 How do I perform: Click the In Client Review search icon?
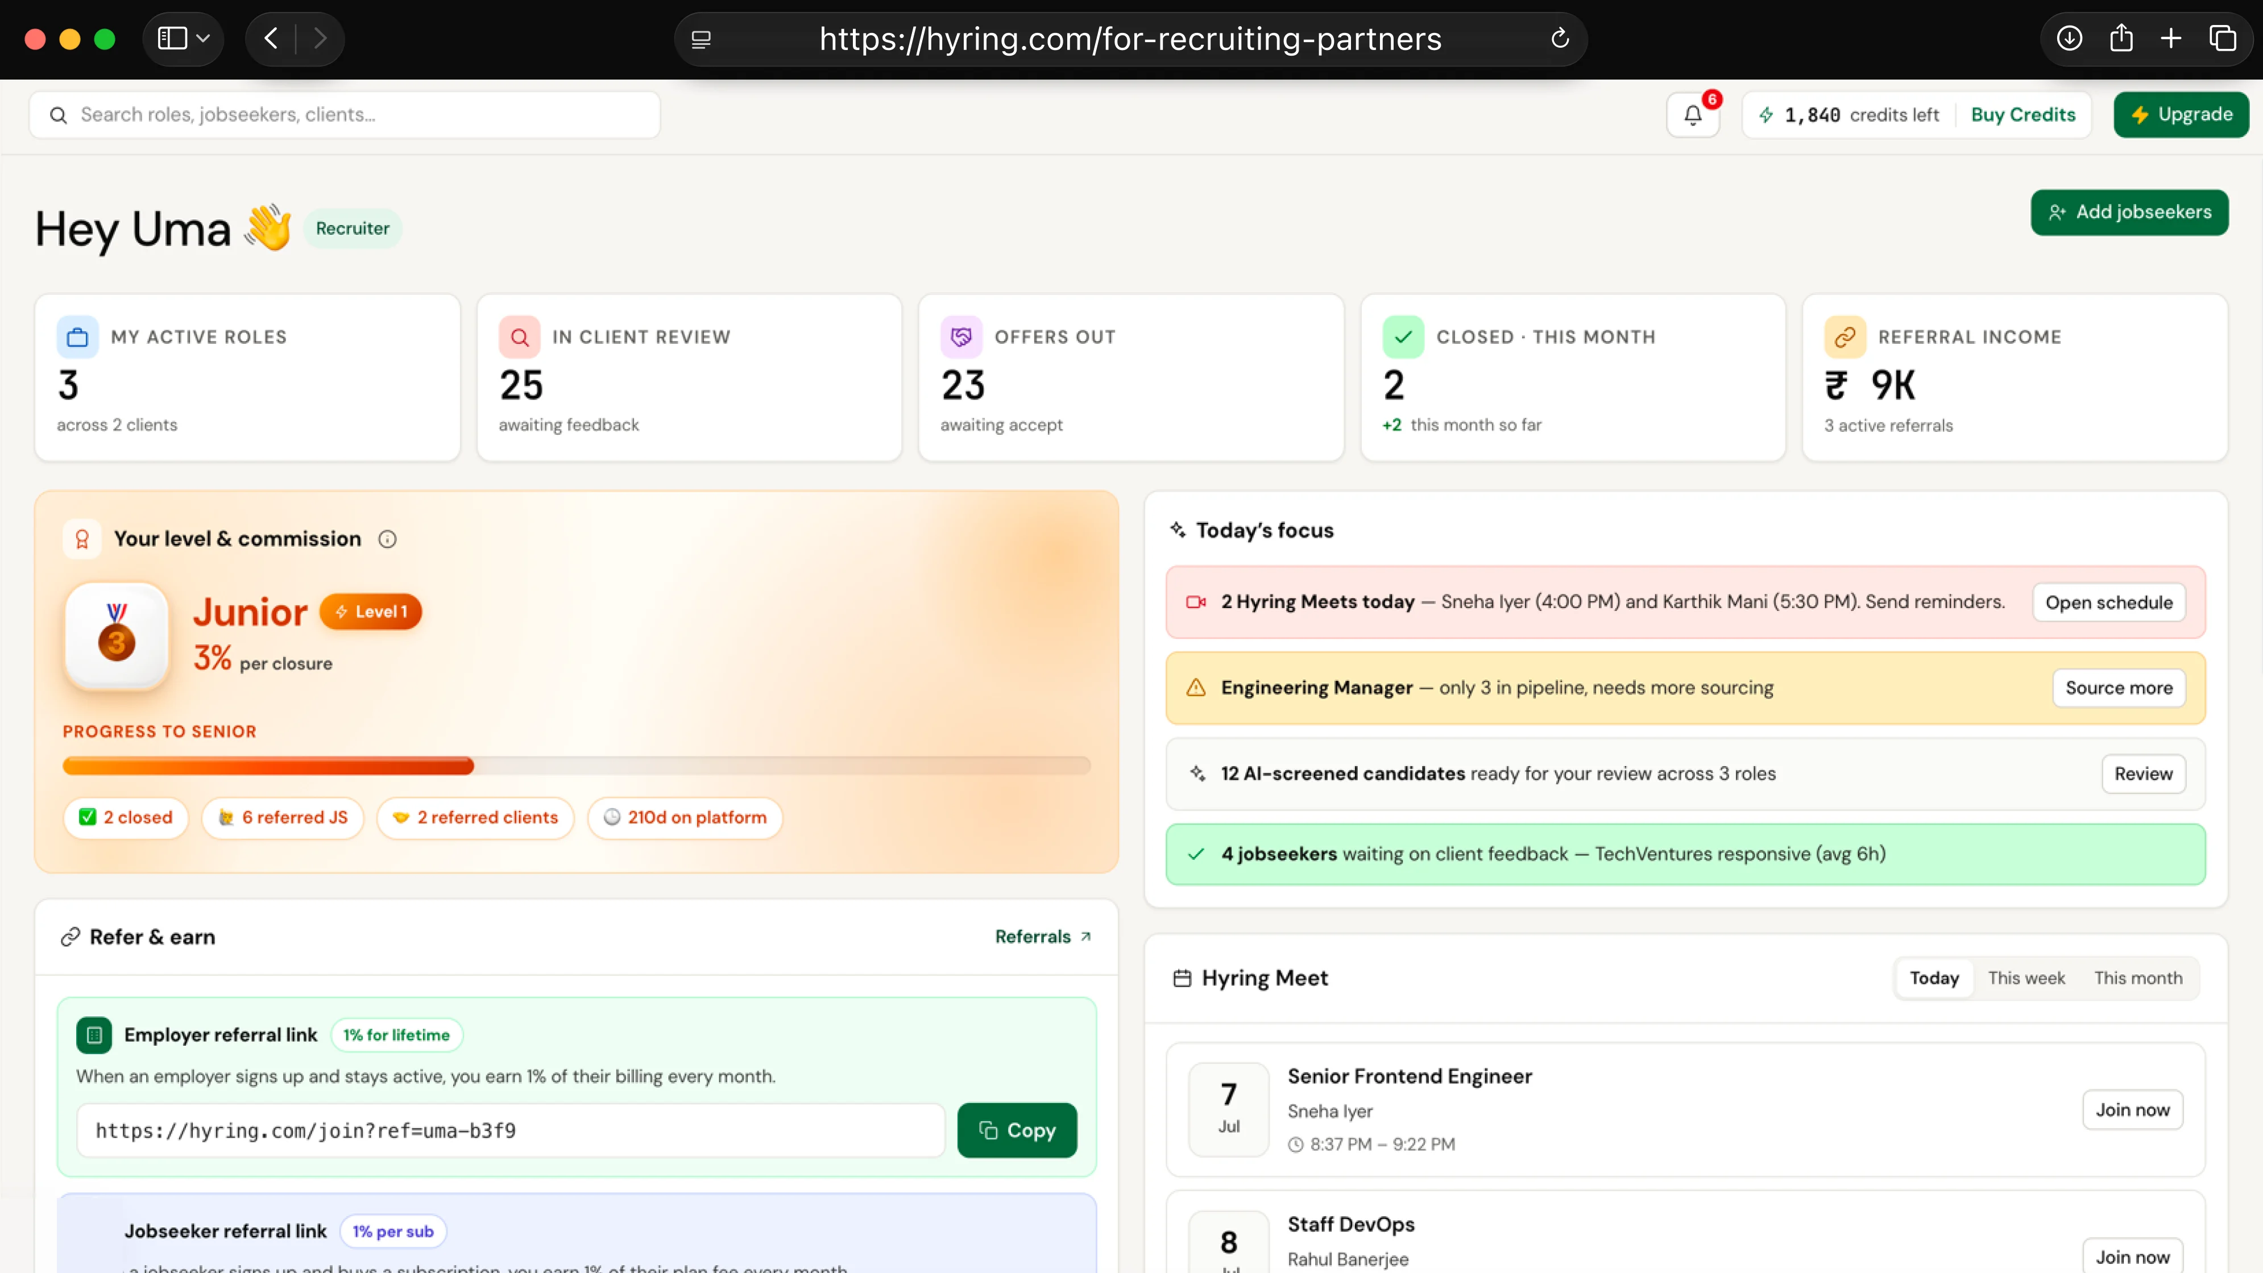coord(519,337)
